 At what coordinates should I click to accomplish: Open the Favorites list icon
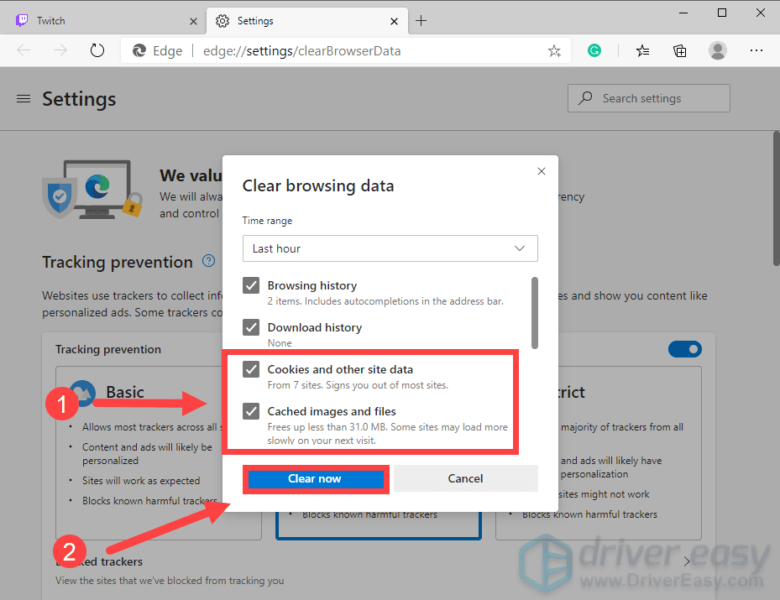(x=642, y=50)
